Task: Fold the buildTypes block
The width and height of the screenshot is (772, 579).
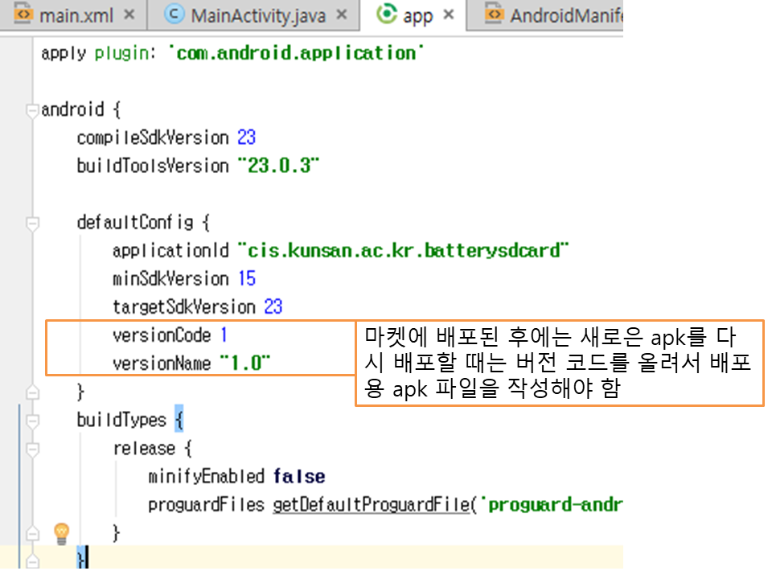Action: 32,420
